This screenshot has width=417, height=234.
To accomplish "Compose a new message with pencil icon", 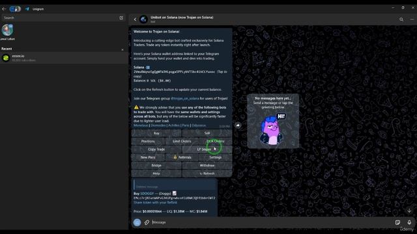I will pos(121,18).
